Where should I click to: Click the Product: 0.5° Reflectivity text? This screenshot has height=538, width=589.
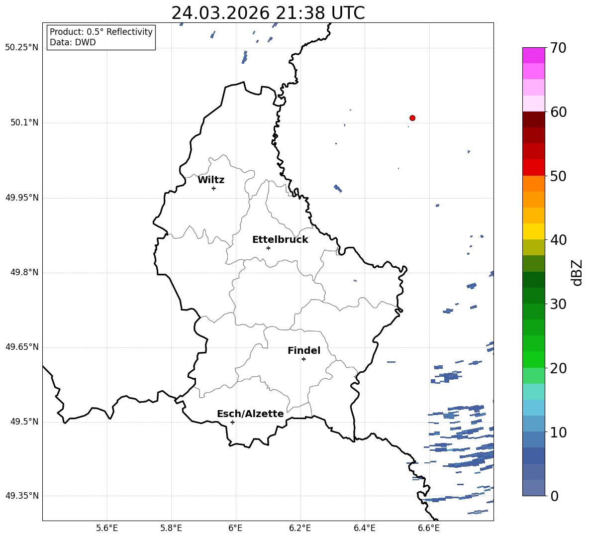point(101,32)
